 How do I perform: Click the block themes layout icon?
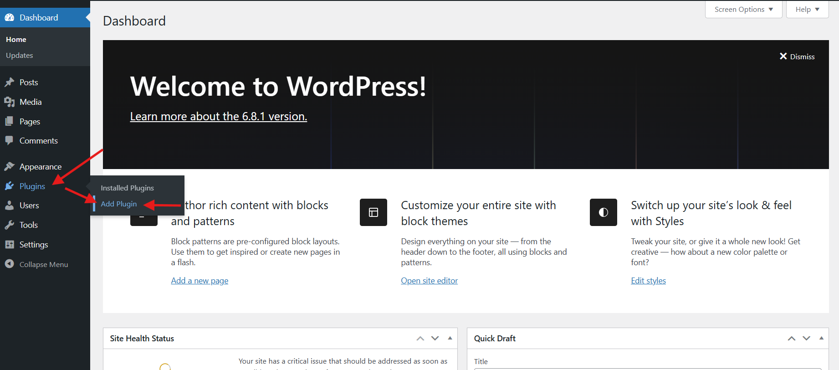click(373, 212)
